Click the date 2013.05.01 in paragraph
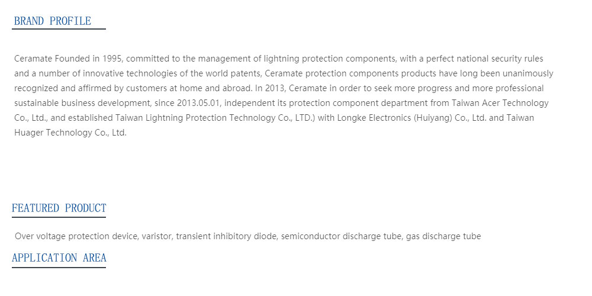This screenshot has height=296, width=592. point(198,103)
